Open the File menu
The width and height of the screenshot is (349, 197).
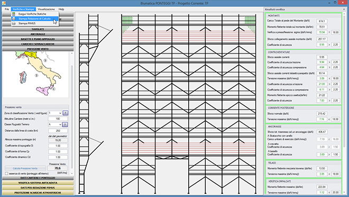[x=7, y=10]
